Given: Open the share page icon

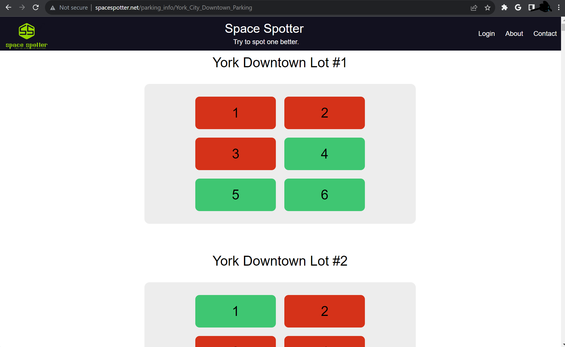Looking at the screenshot, I should [x=474, y=8].
